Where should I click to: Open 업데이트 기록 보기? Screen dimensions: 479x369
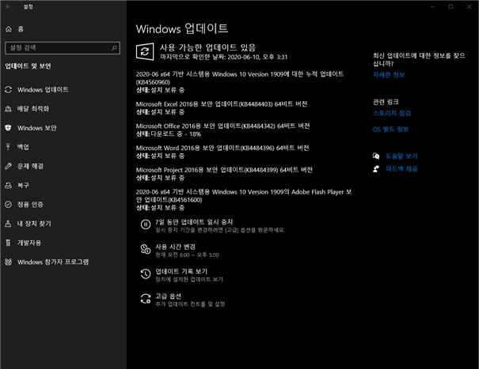pyautogui.click(x=181, y=271)
